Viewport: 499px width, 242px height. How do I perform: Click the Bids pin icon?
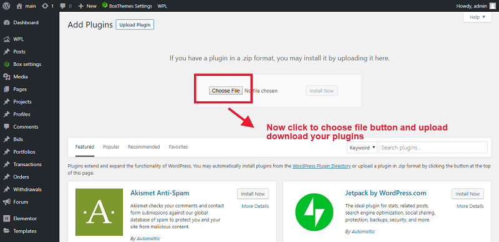(6, 139)
